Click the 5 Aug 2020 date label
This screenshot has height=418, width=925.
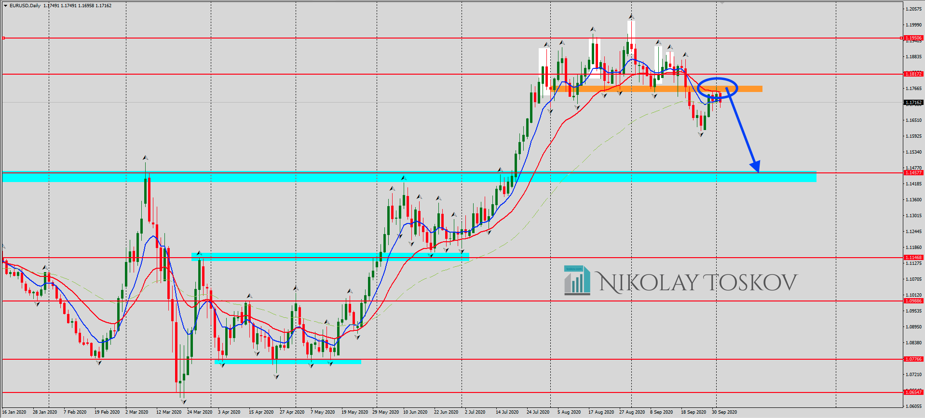coord(569,412)
